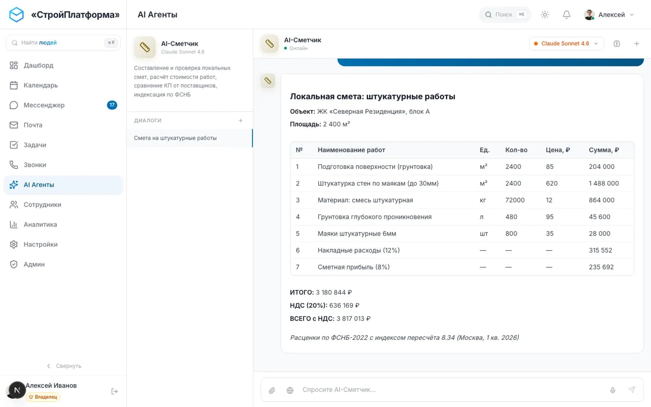Open Дашборд in sidebar

(63, 65)
